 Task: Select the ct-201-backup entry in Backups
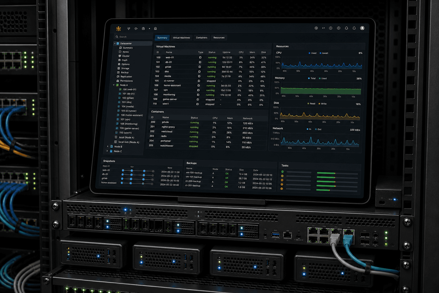click(x=228, y=186)
